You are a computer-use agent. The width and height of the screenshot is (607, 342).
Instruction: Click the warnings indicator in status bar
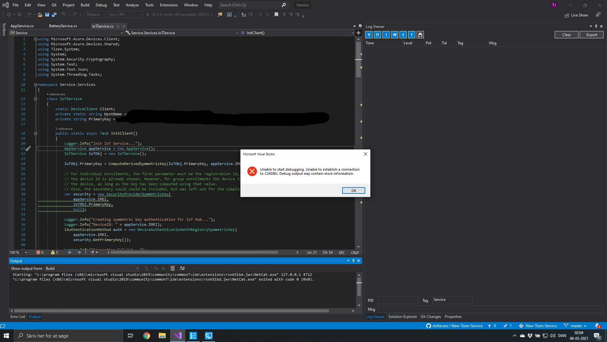54,252
